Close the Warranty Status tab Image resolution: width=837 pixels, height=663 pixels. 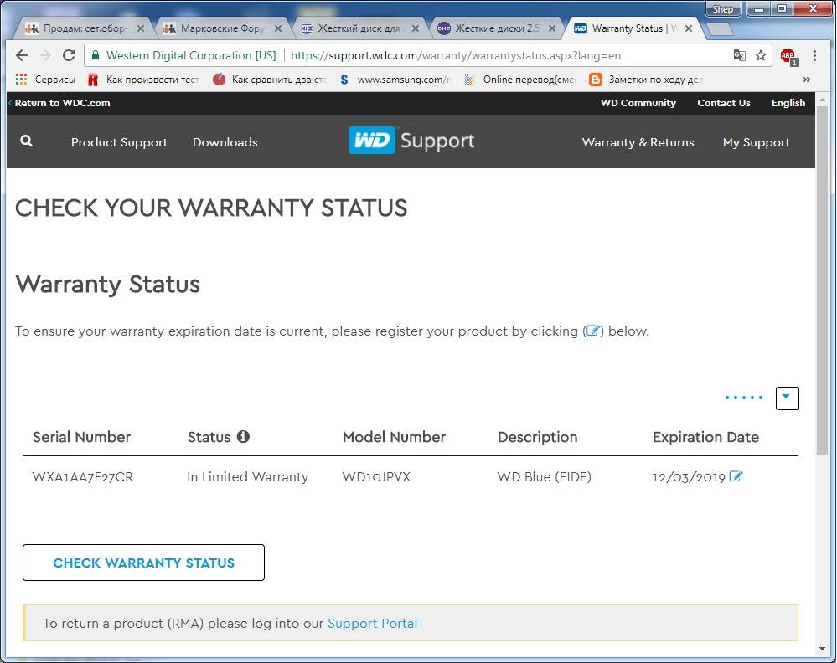click(689, 28)
